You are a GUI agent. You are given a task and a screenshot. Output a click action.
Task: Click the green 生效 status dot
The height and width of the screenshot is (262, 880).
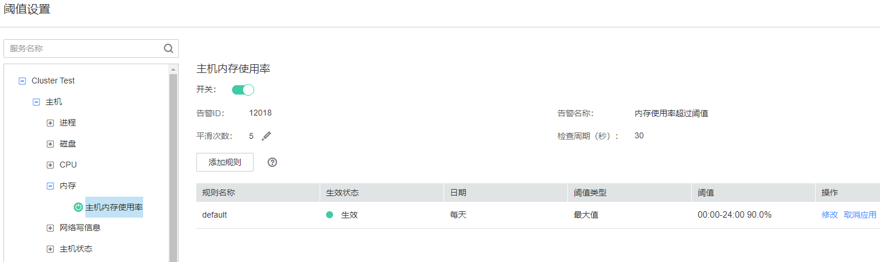pos(330,215)
